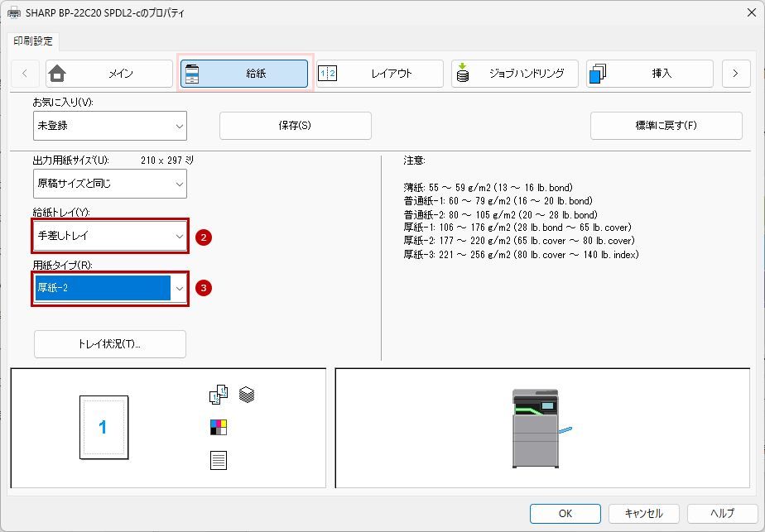Click the printer machine illustration
The width and height of the screenshot is (765, 532).
point(538,428)
